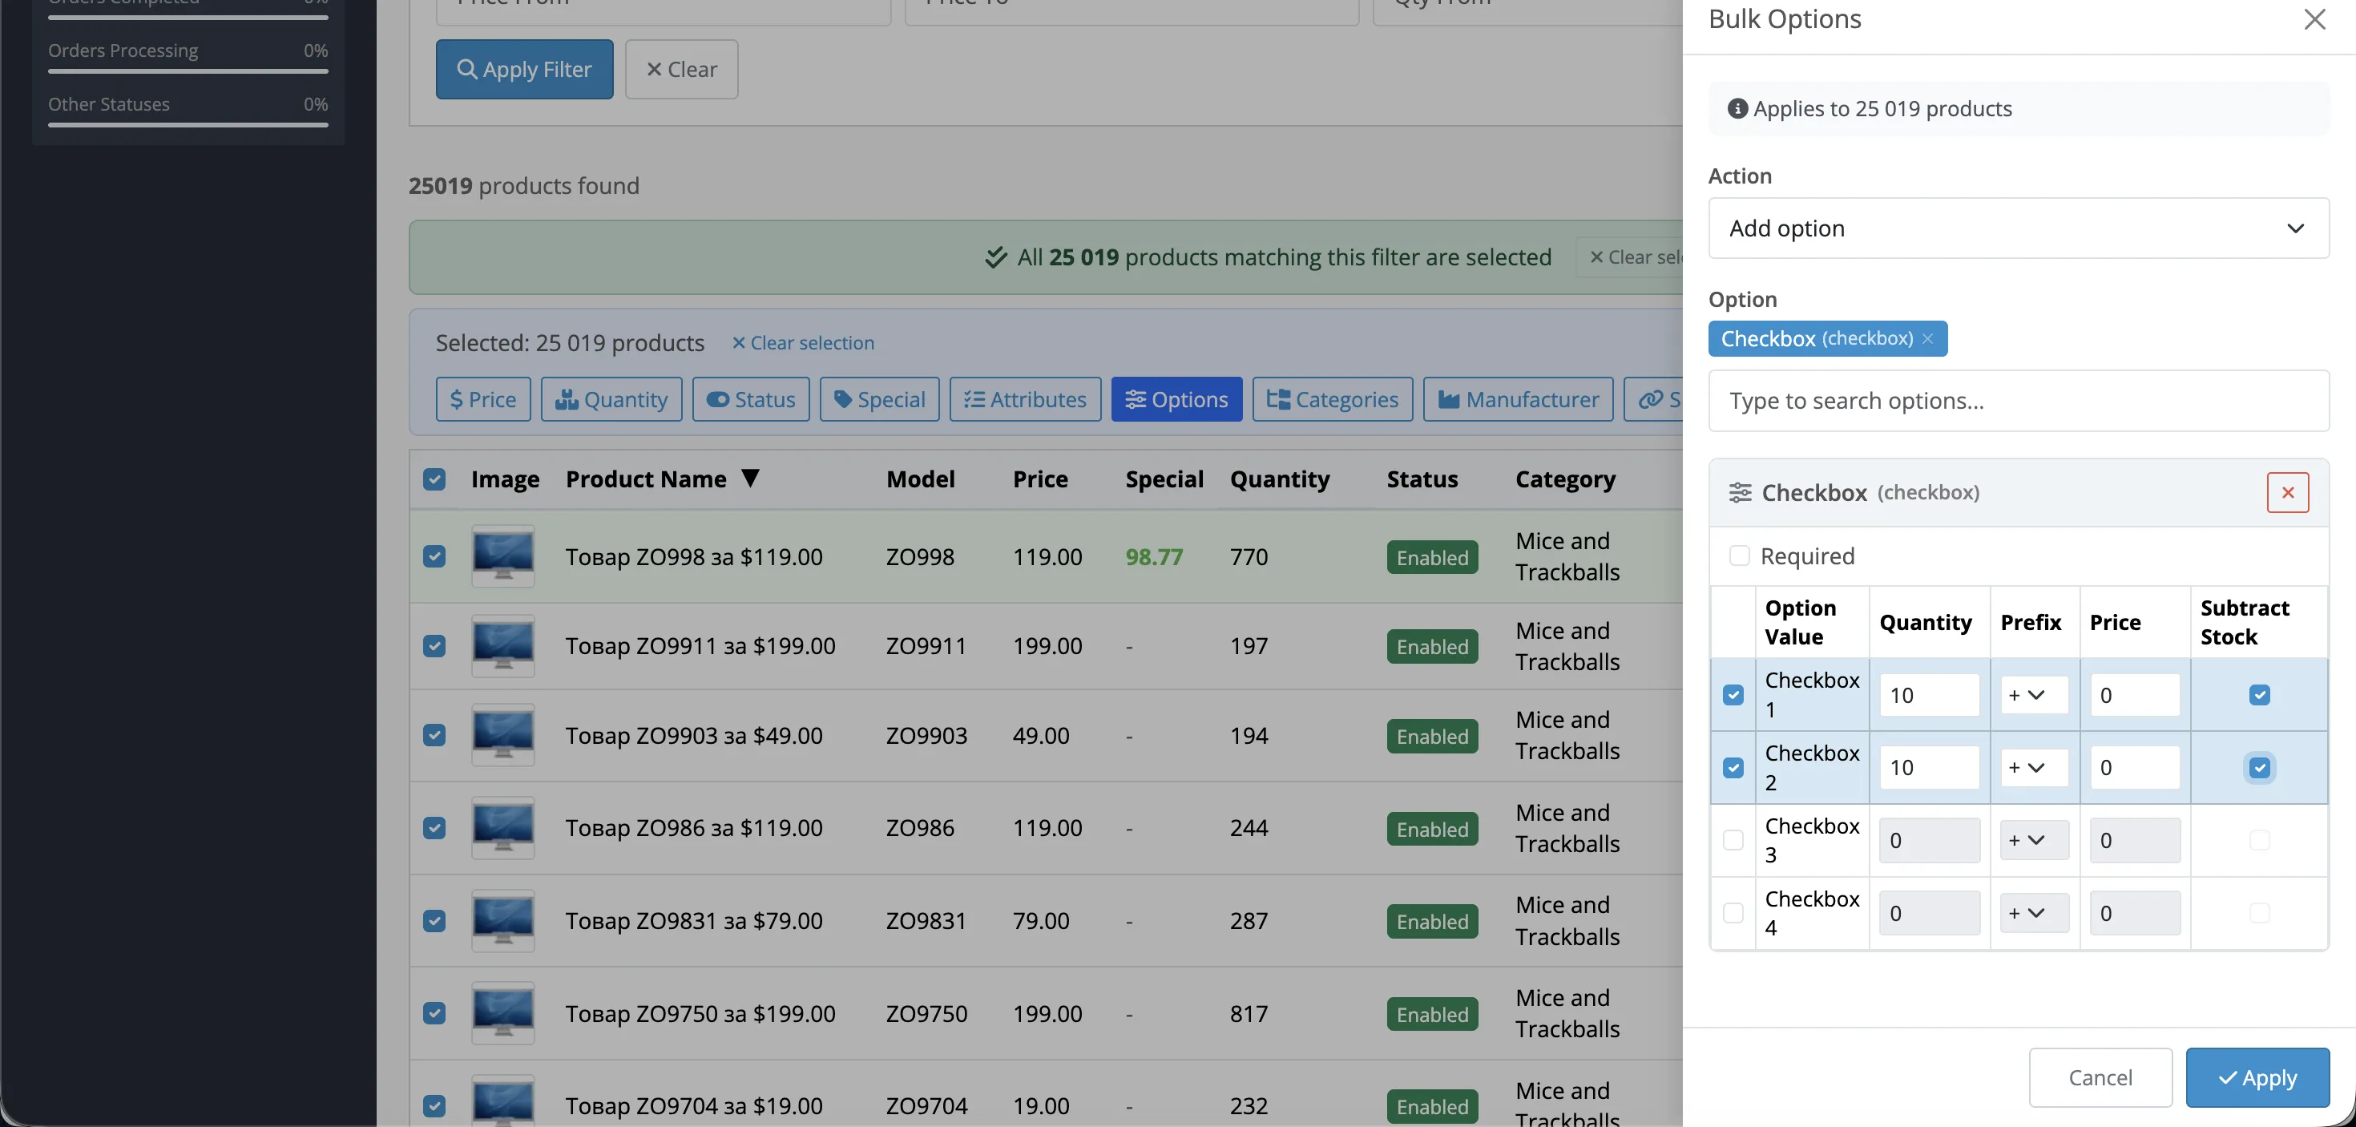The image size is (2356, 1127).
Task: Deselect product ZO986 checkbox
Action: [x=434, y=828]
